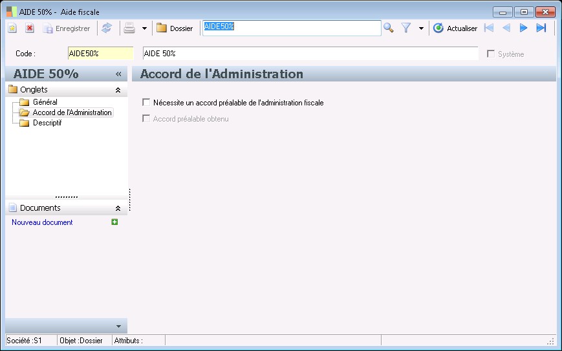Go to previous record arrow
Viewport: 562px width, 351px height.
pyautogui.click(x=506, y=28)
